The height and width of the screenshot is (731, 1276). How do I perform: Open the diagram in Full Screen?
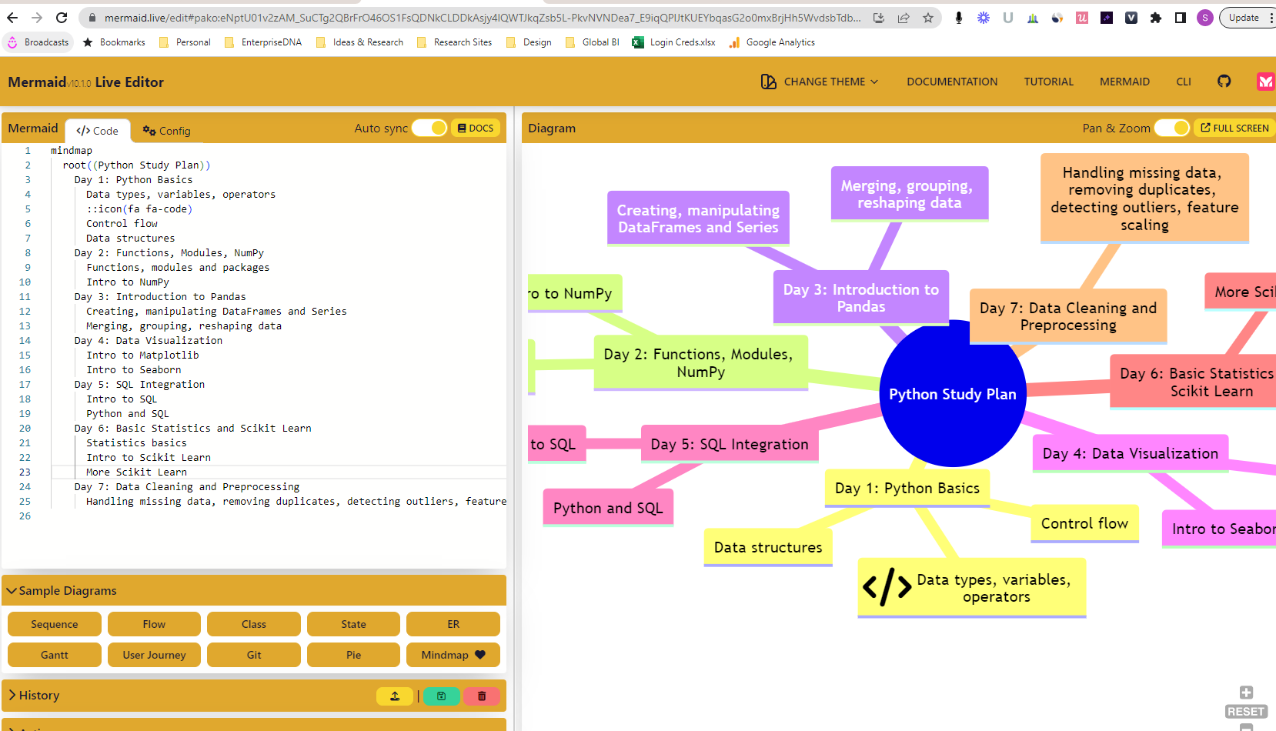tap(1234, 128)
